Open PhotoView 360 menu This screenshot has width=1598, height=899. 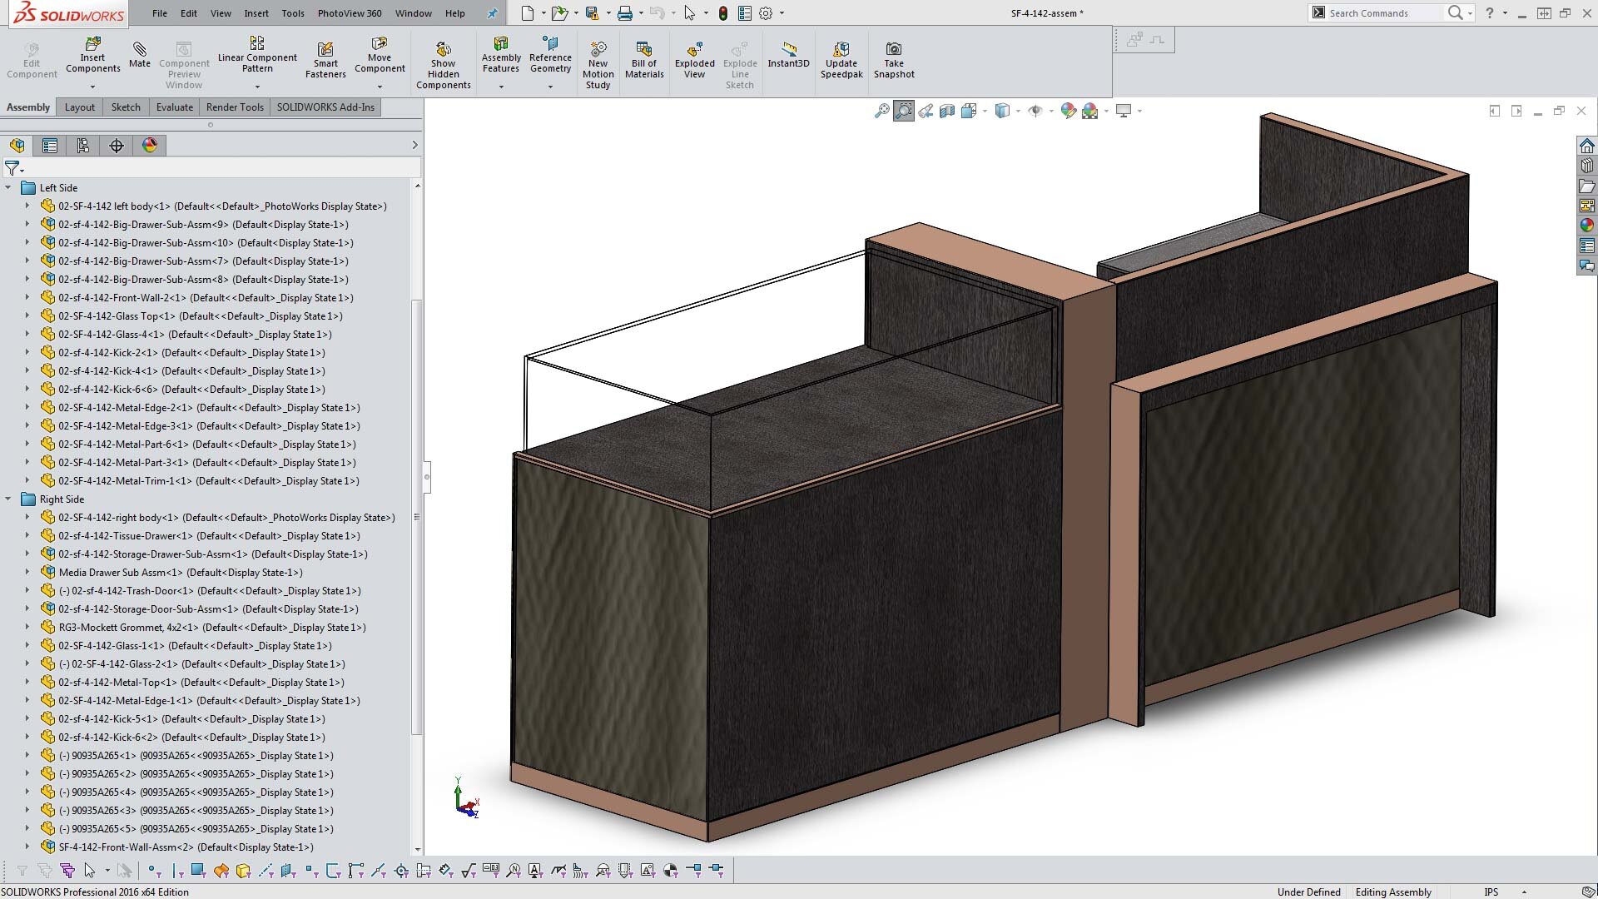(x=350, y=13)
